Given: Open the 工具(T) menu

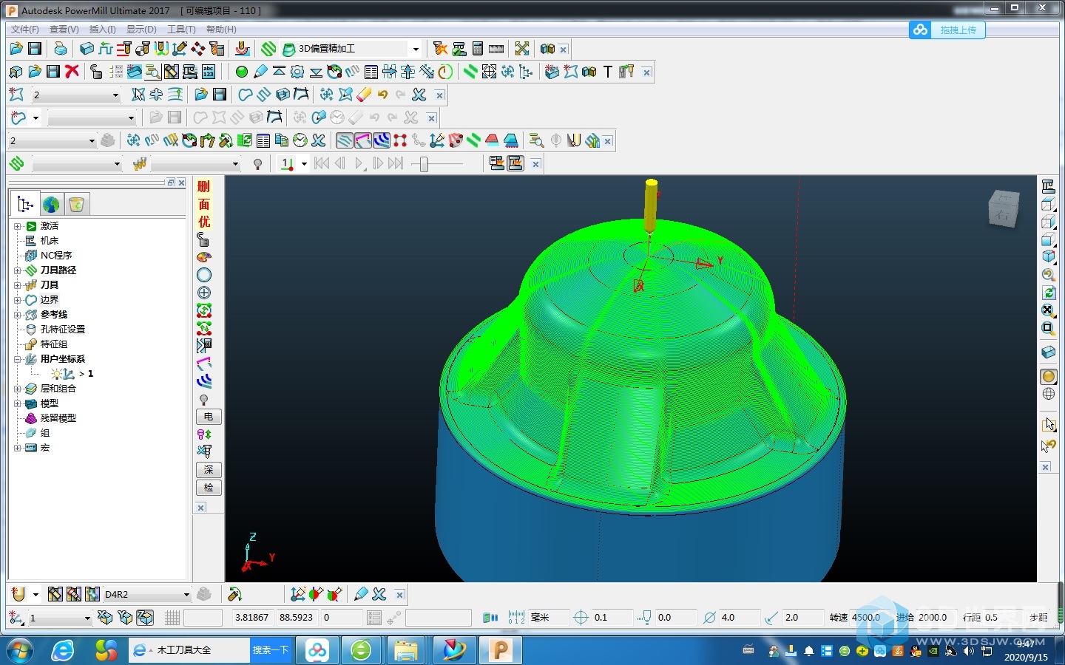Looking at the screenshot, I should click(x=181, y=30).
